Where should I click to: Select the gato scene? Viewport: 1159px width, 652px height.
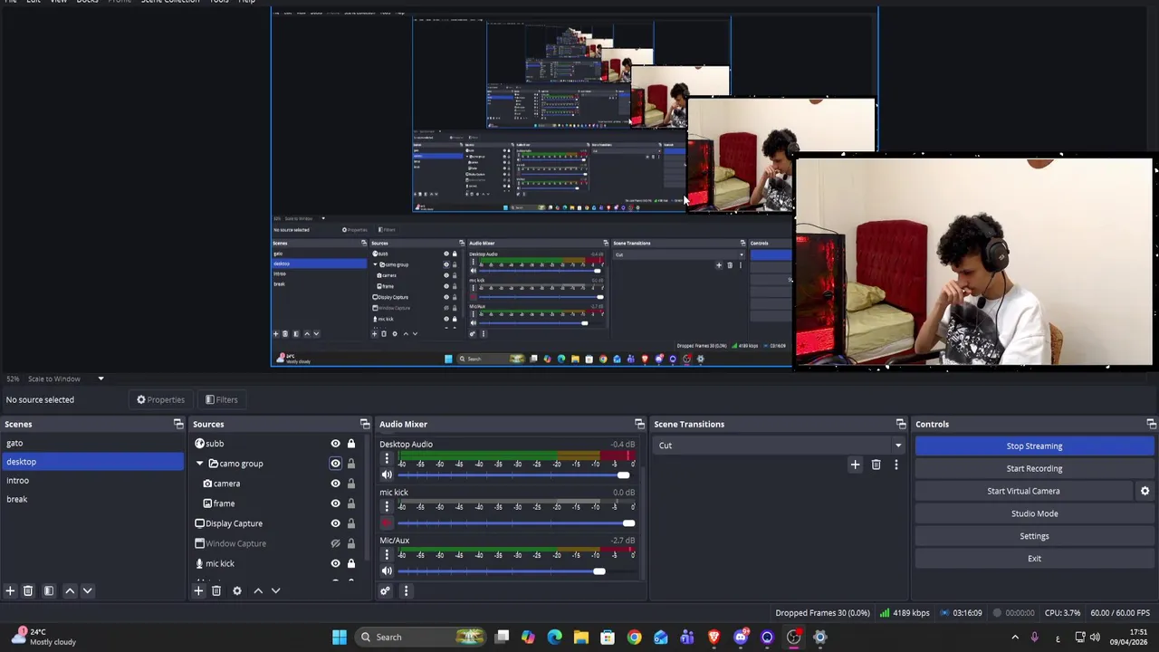click(x=92, y=443)
